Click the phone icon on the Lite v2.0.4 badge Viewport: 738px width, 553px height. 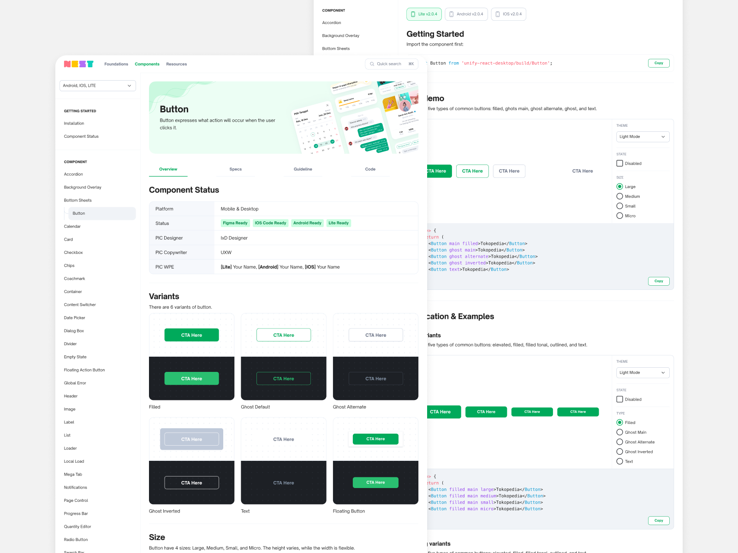pos(413,14)
